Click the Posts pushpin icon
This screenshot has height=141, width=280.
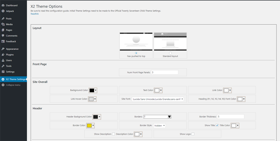pos(3,19)
